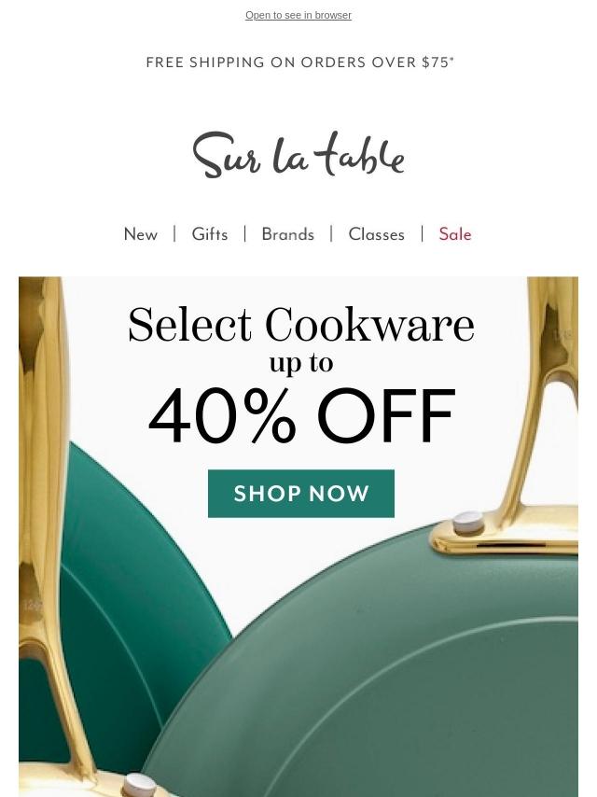This screenshot has height=797, width=597.
Task: Open the New navigation link
Action: tap(141, 234)
